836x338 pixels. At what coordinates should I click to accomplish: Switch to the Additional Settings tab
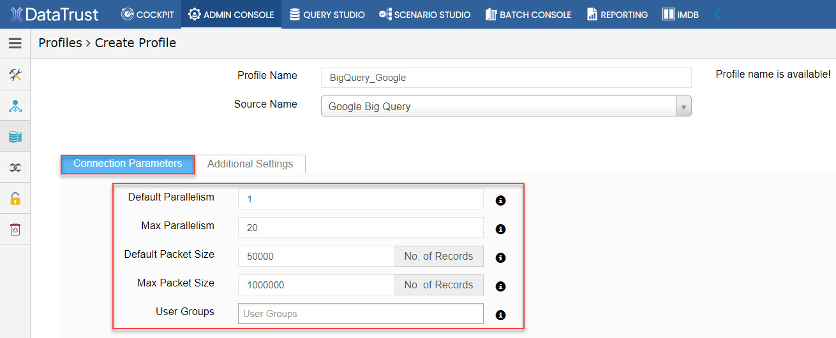(x=250, y=164)
